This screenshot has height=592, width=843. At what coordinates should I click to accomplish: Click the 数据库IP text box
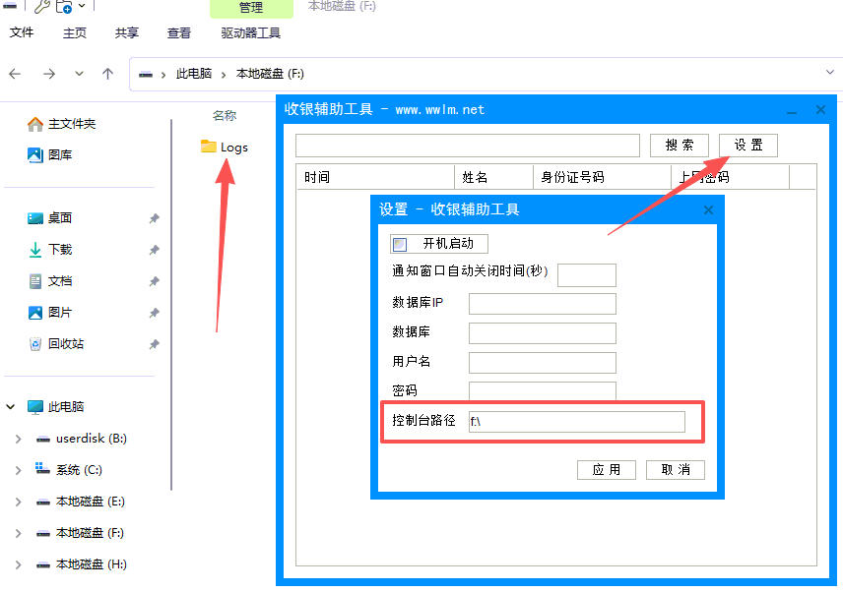(542, 304)
